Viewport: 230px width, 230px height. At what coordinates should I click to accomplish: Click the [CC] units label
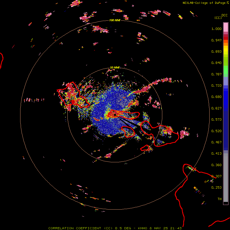click(218, 18)
